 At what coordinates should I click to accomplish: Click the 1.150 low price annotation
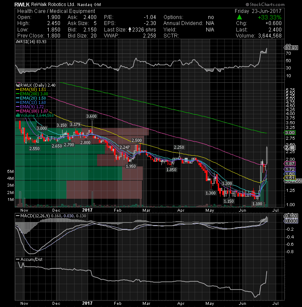click(229, 201)
